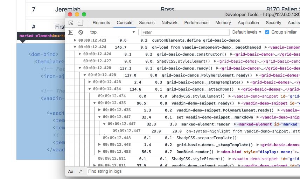Expand customElements.define grid-basic-demos log entry

pyautogui.click(x=75, y=40)
